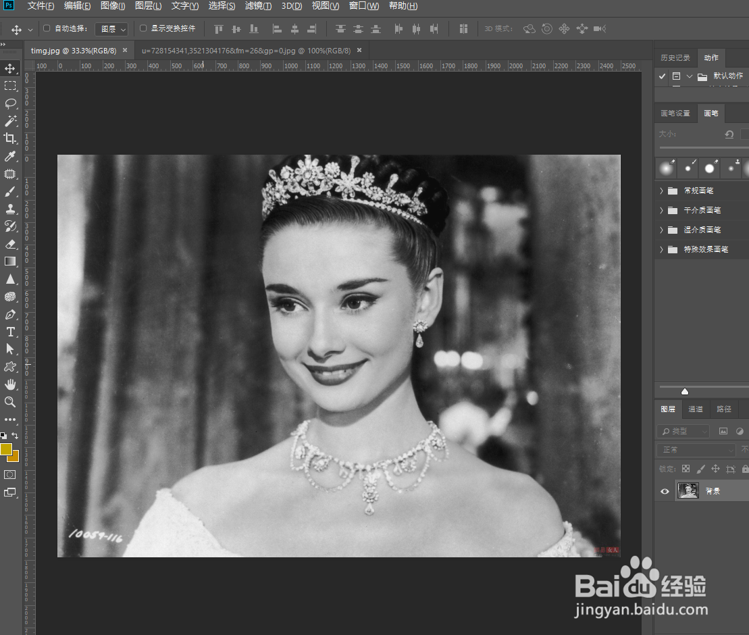The height and width of the screenshot is (635, 749).
Task: Select the Crop tool
Action: click(x=10, y=138)
